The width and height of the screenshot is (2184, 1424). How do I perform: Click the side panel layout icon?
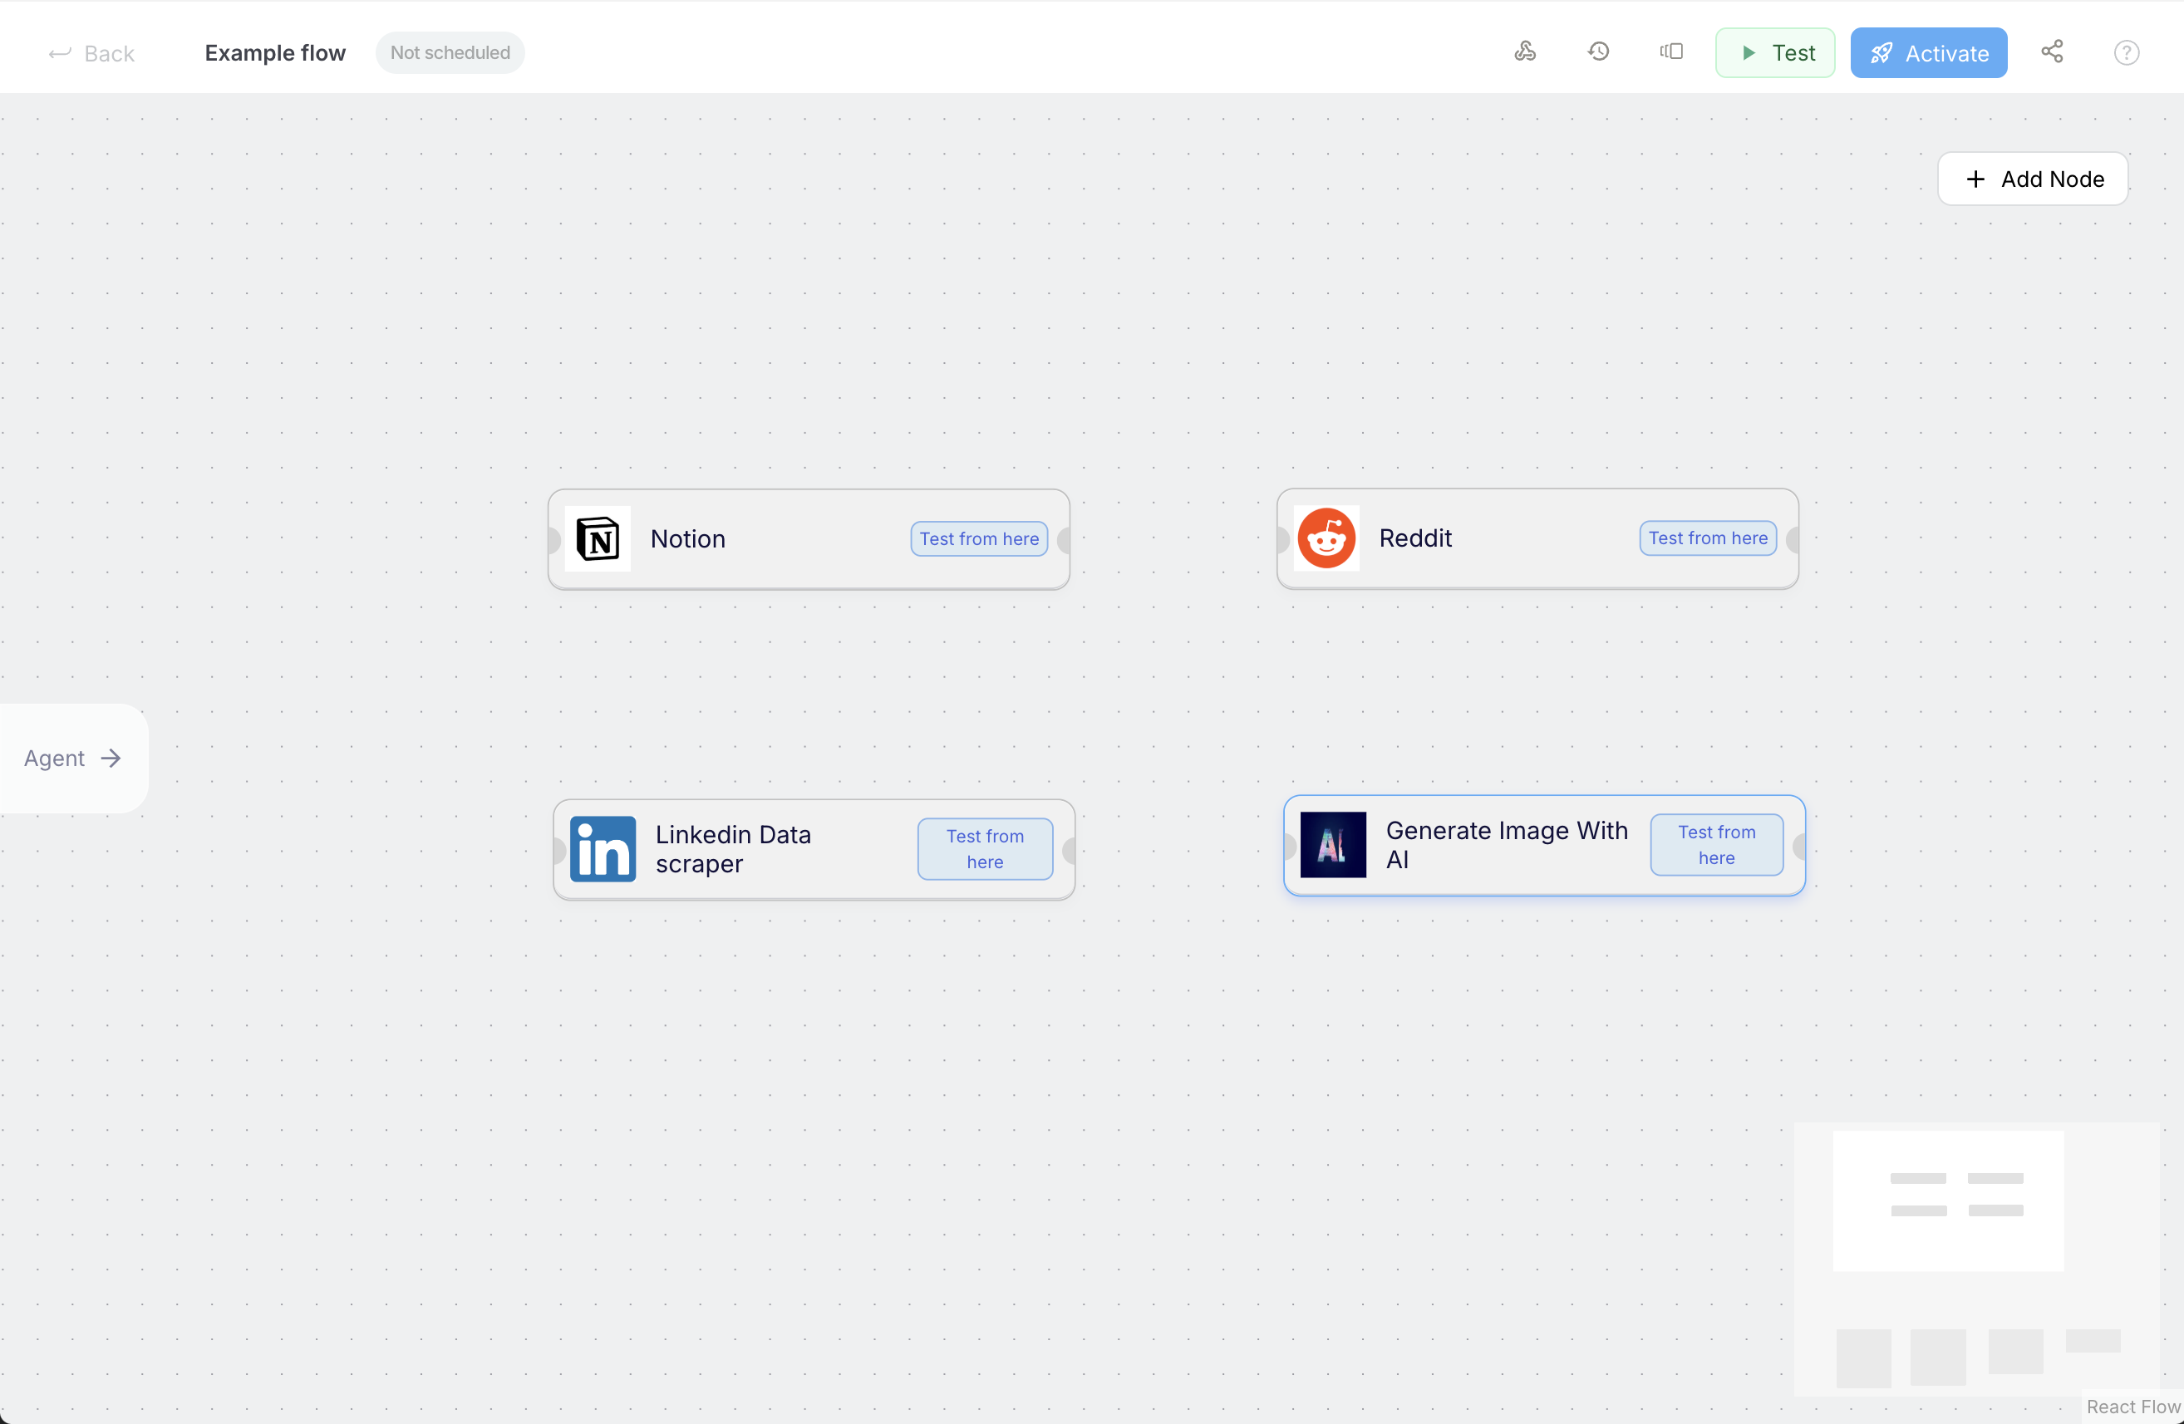1671,52
